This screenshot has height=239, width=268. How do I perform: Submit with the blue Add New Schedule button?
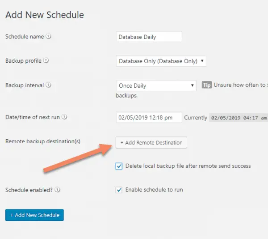[x=34, y=215]
